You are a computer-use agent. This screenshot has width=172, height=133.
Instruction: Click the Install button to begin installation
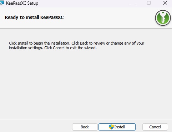click(117, 127)
